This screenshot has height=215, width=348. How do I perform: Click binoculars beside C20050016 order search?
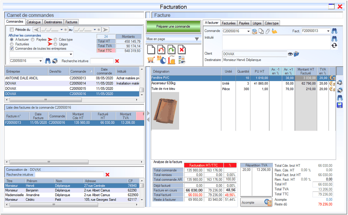tap(48, 61)
